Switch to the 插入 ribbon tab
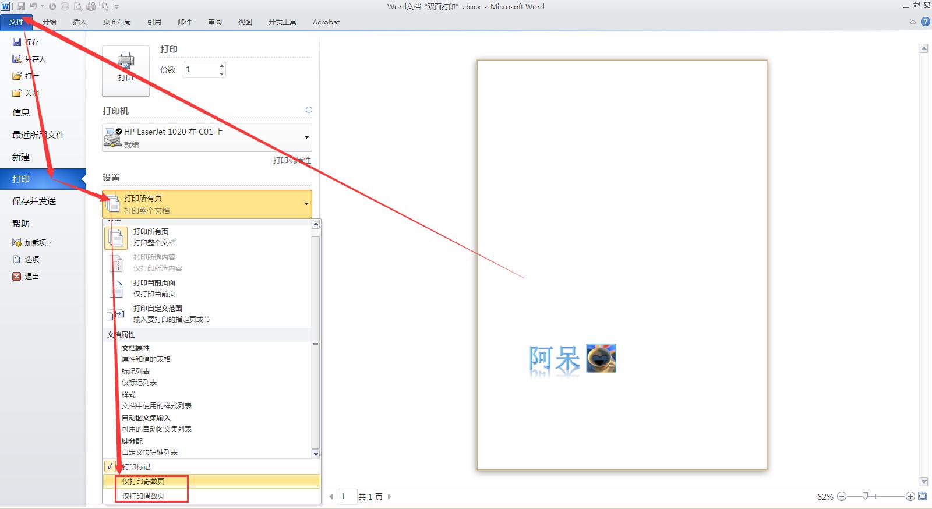The image size is (932, 509). pos(79,22)
